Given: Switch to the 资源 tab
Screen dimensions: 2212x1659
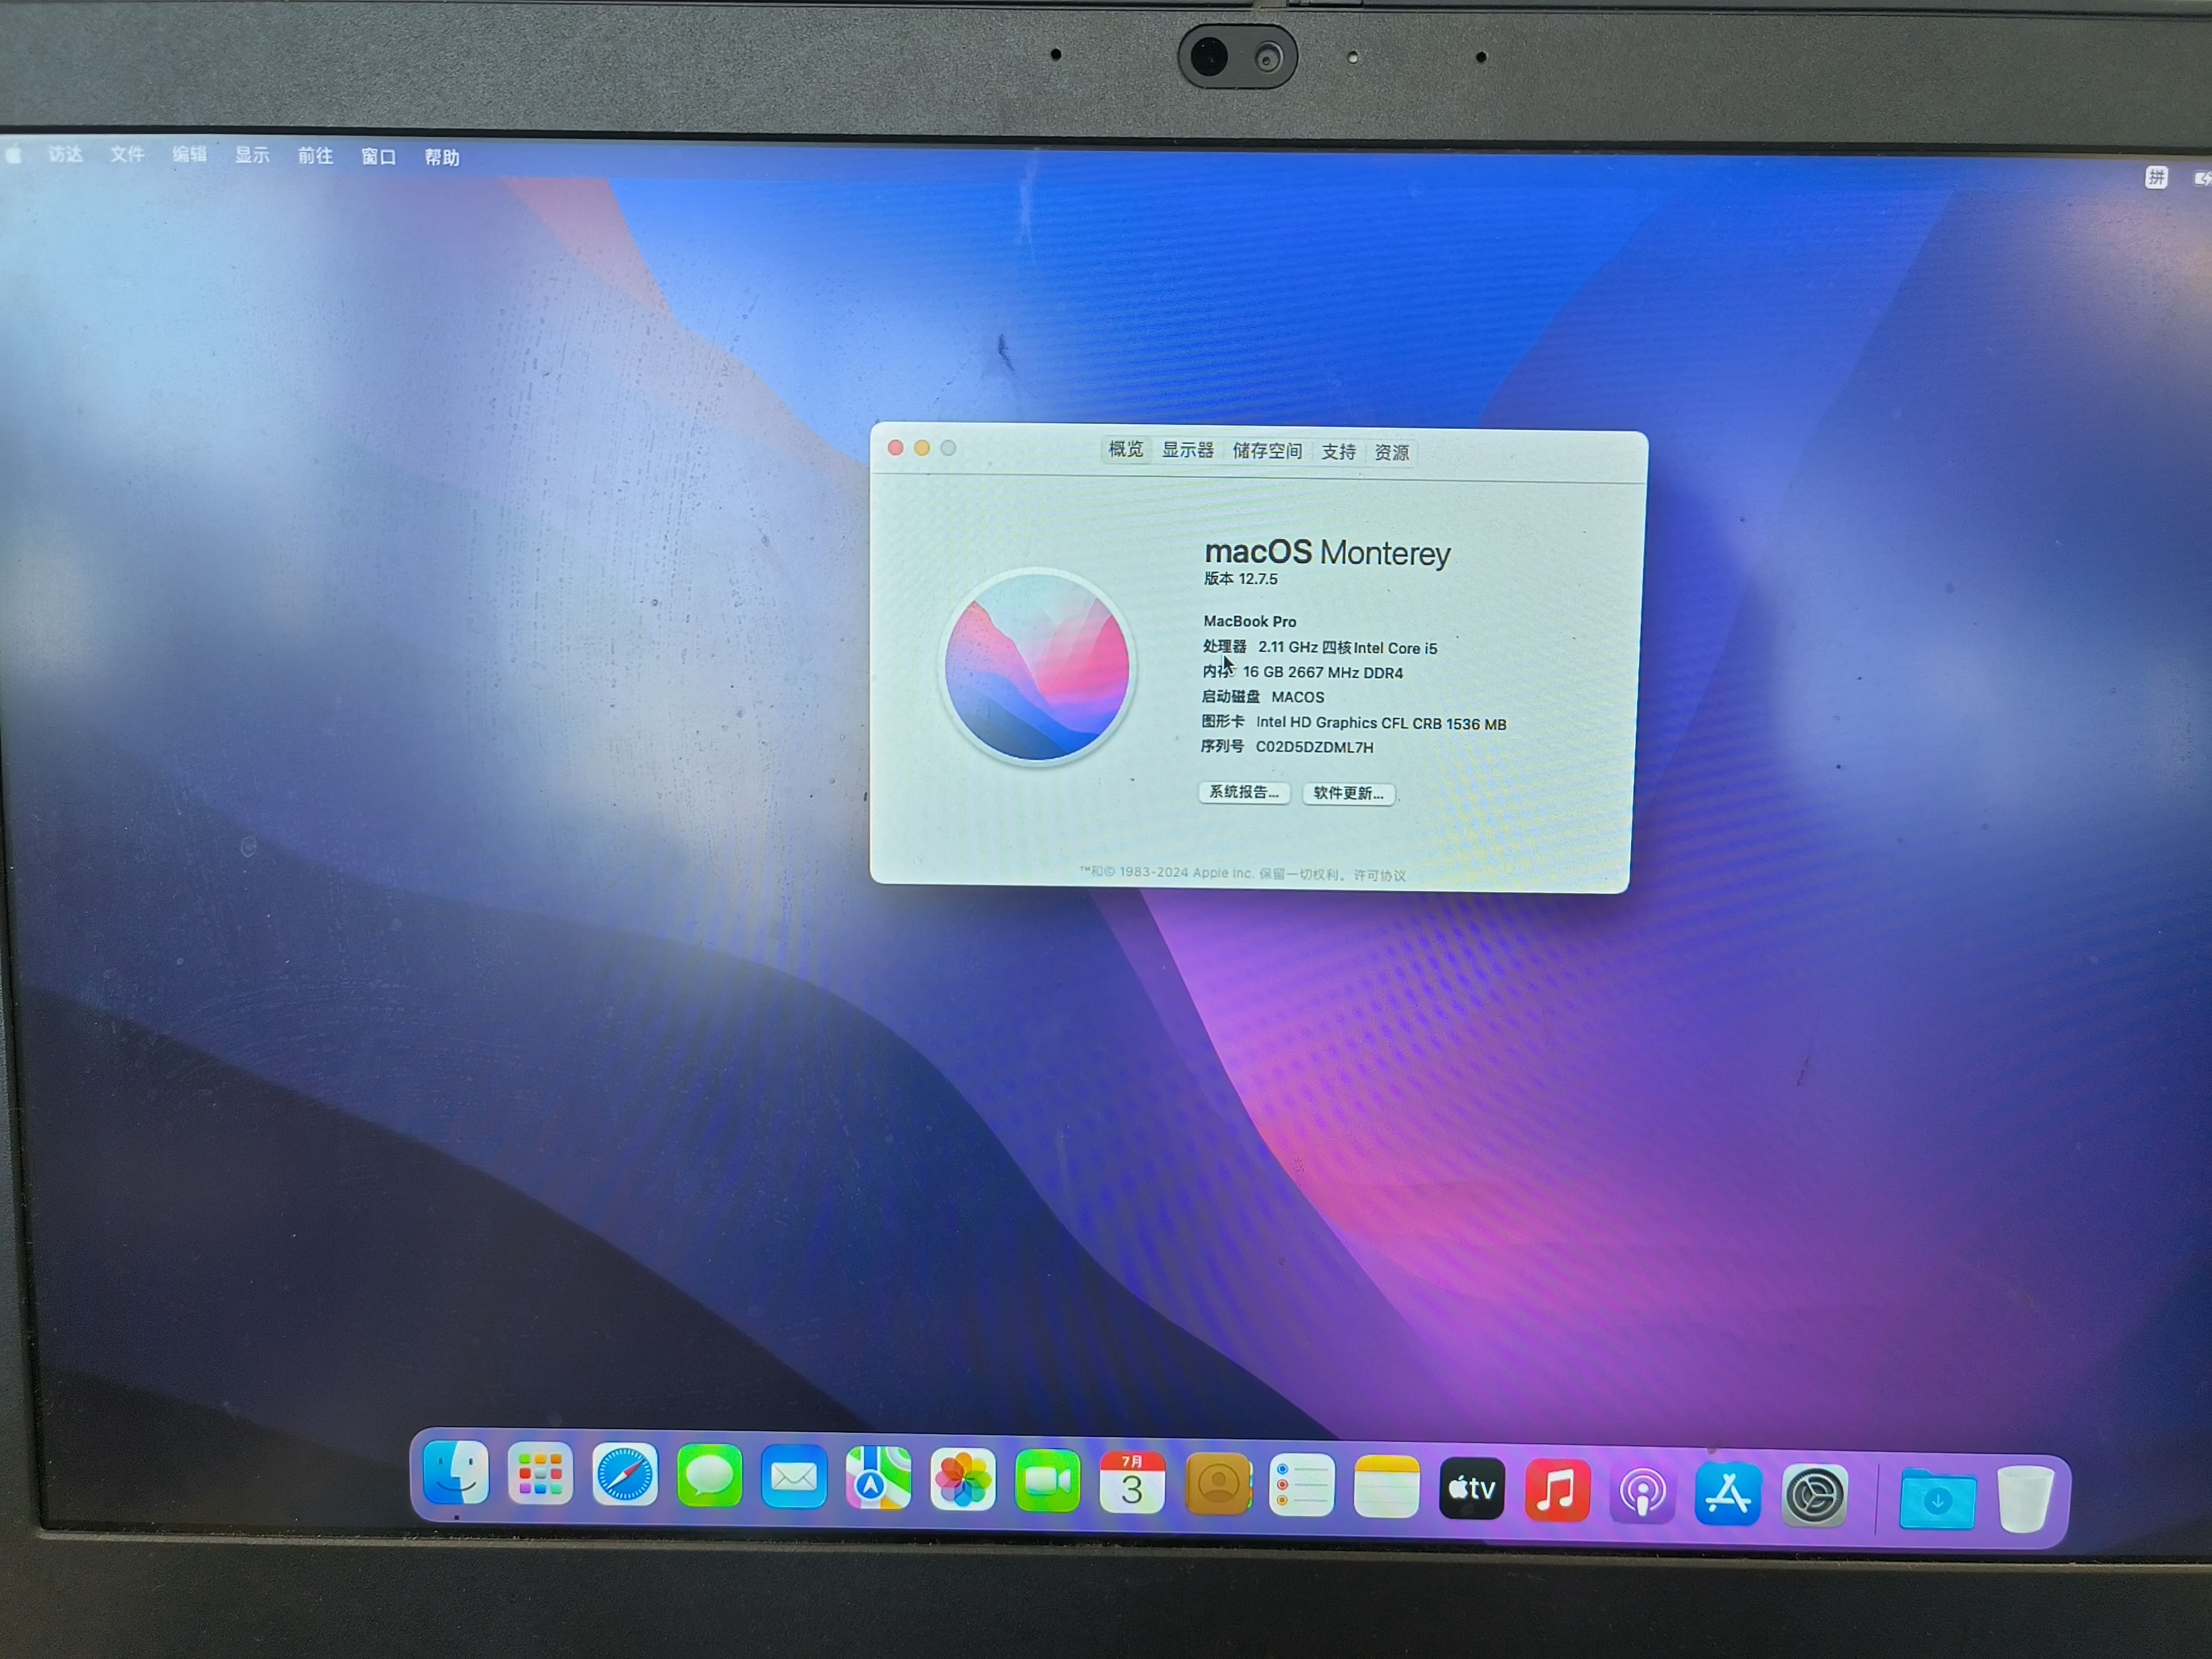Looking at the screenshot, I should tap(1391, 453).
